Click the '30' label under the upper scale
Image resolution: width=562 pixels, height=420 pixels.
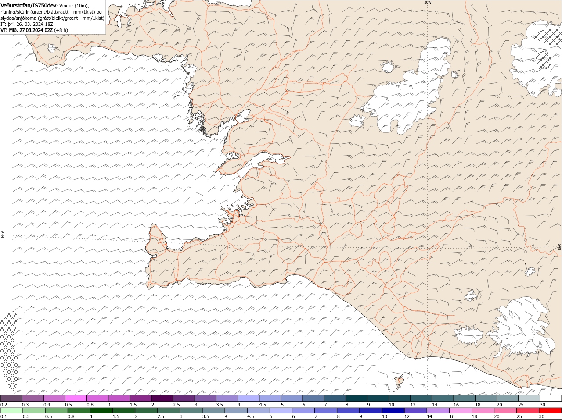click(x=543, y=404)
